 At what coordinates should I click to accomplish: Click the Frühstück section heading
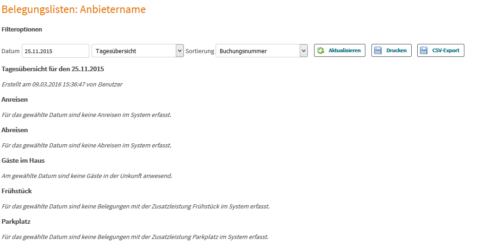[x=17, y=191]
